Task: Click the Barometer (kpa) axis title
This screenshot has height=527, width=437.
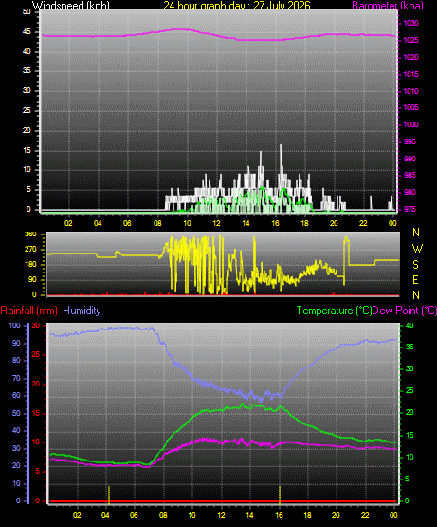Action: [x=388, y=6]
